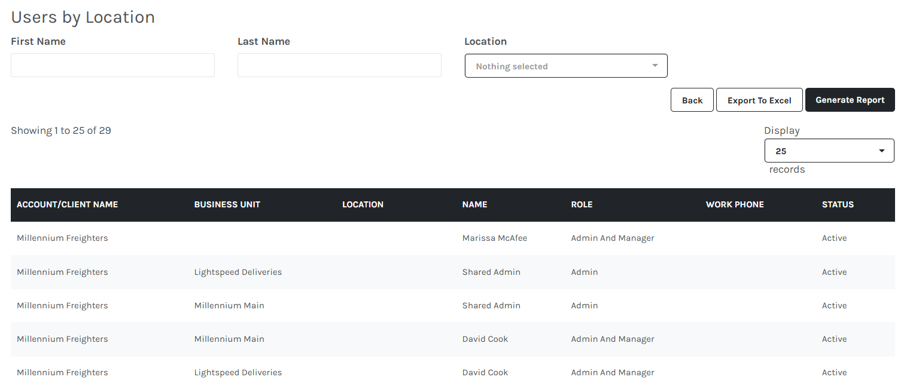Screen dimensions: 913x389
Task: Click the First Name input field
Action: click(x=112, y=65)
